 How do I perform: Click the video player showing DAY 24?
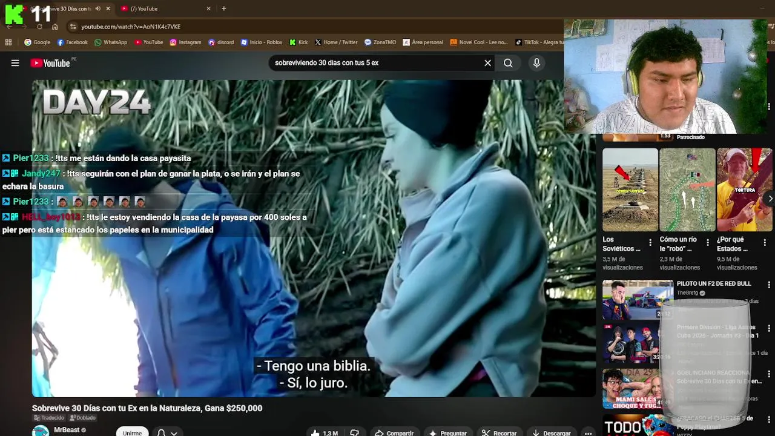click(314, 238)
